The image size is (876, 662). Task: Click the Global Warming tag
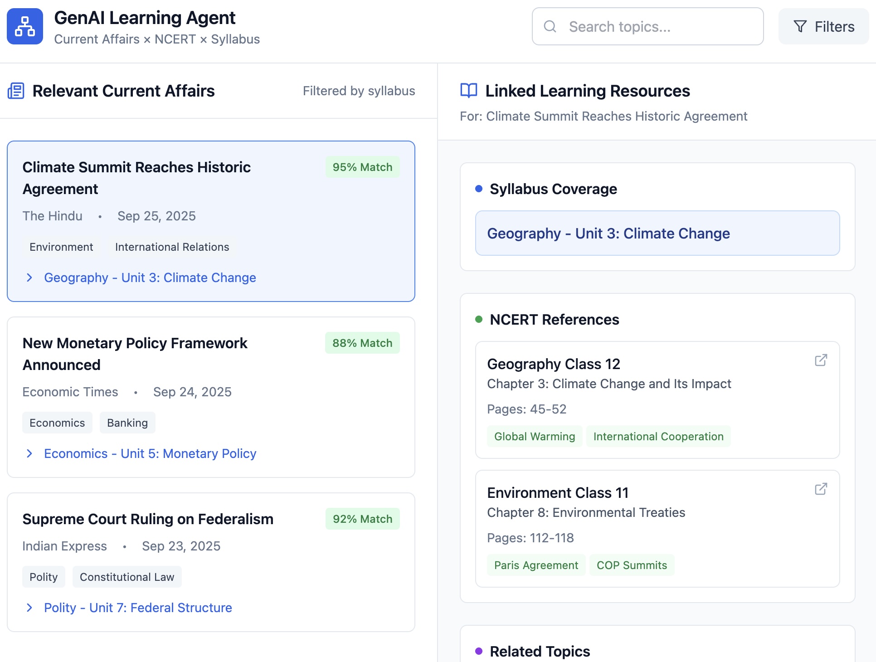coord(534,437)
